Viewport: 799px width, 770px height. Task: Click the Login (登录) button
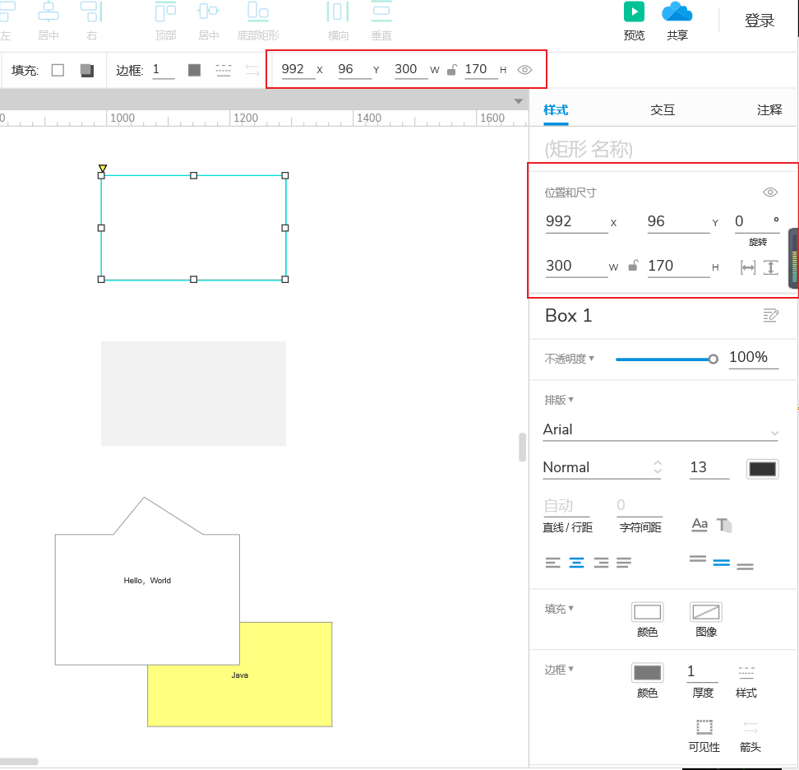[x=760, y=21]
